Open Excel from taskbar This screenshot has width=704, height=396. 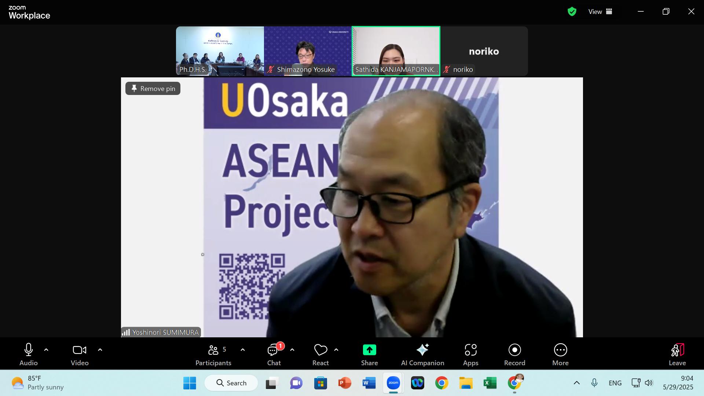(x=490, y=383)
